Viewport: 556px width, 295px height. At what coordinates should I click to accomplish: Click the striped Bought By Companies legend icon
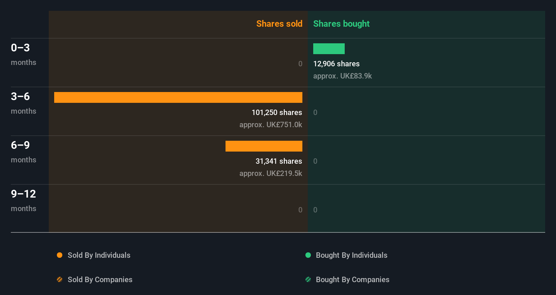tap(308, 279)
